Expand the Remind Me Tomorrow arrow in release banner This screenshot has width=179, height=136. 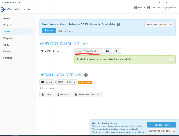[x=171, y=25]
